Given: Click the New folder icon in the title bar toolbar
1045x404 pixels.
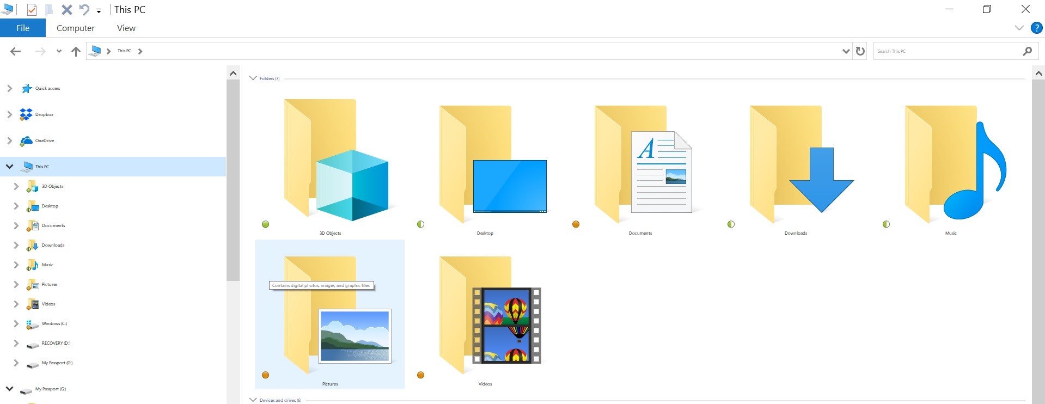Looking at the screenshot, I should (x=49, y=9).
